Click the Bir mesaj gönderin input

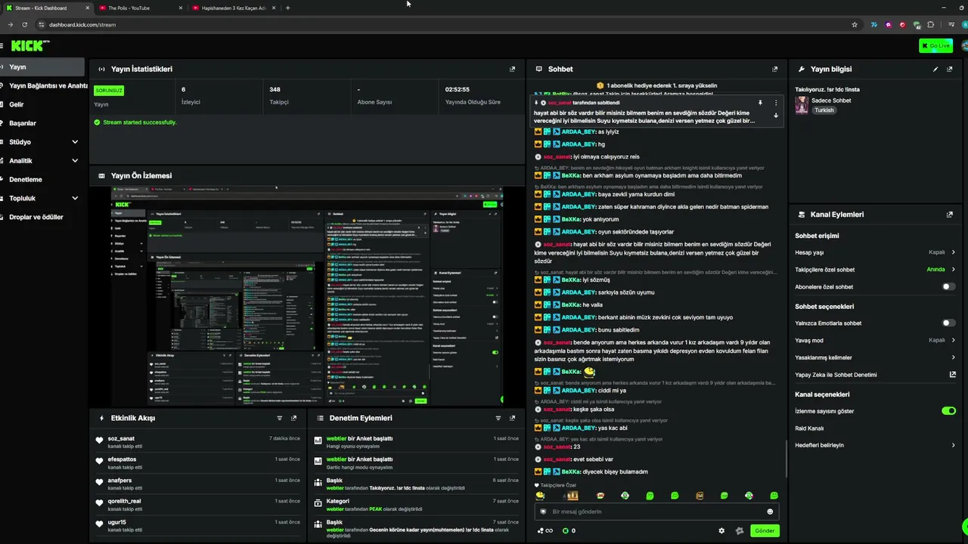pos(656,512)
